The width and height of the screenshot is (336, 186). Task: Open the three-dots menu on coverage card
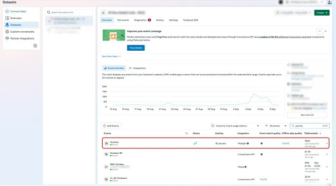click(x=320, y=31)
